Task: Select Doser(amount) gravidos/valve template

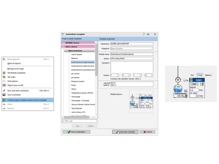Action: [x=83, y=70]
